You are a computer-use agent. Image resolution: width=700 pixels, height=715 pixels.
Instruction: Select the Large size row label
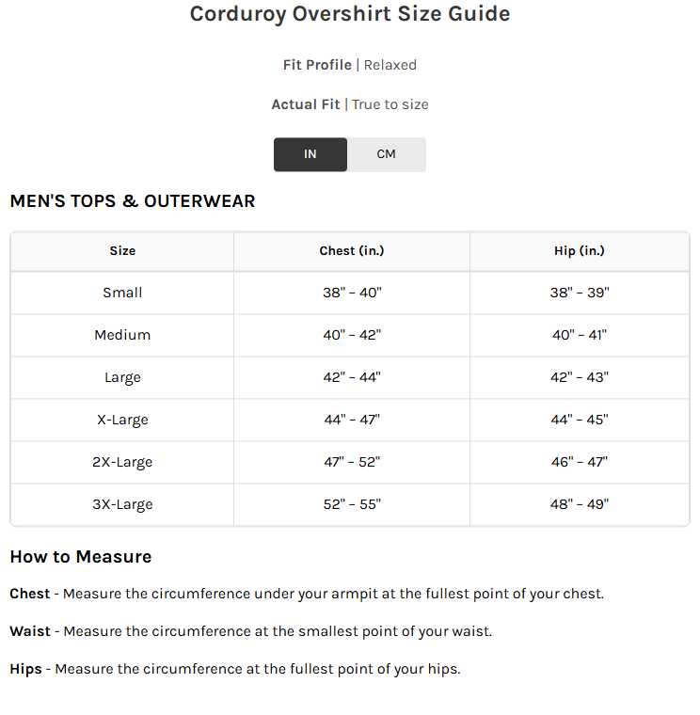pos(122,377)
